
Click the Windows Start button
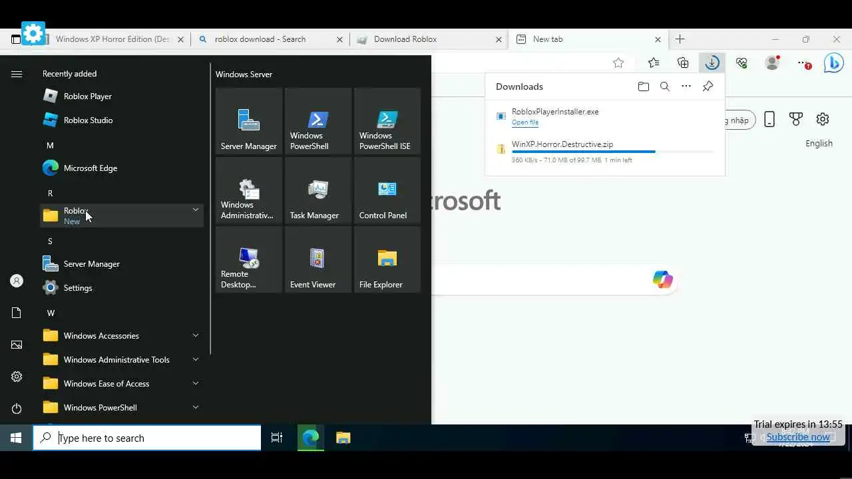pyautogui.click(x=16, y=438)
